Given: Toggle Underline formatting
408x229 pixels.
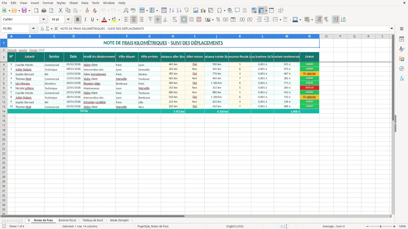Looking at the screenshot, I should coord(92,20).
